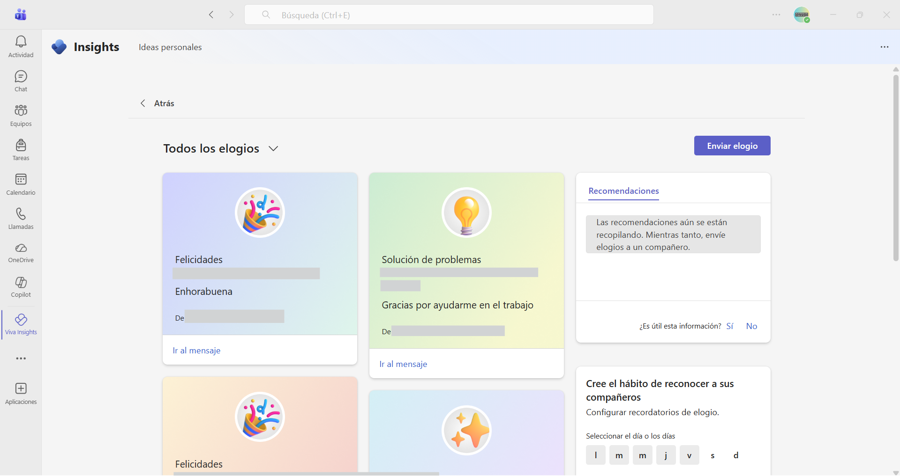Viewport: 900px width, 476px height.
Task: Focus the Búsqueda search field
Action: 449,15
